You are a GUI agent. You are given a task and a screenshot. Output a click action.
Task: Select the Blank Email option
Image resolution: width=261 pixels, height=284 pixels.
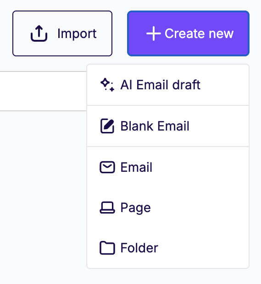click(168, 126)
